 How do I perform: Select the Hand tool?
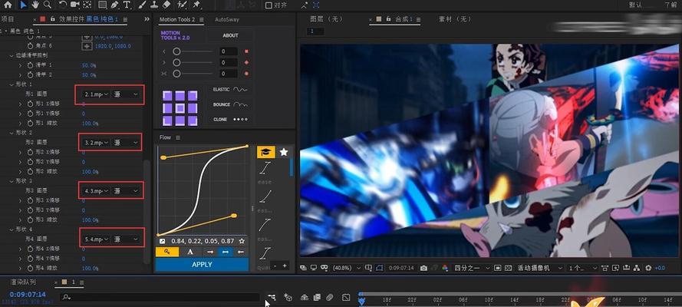[x=35, y=5]
